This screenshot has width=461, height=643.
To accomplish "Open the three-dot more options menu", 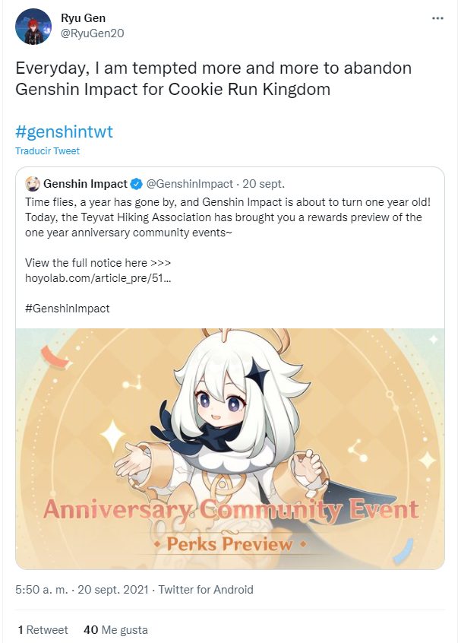I will [437, 18].
